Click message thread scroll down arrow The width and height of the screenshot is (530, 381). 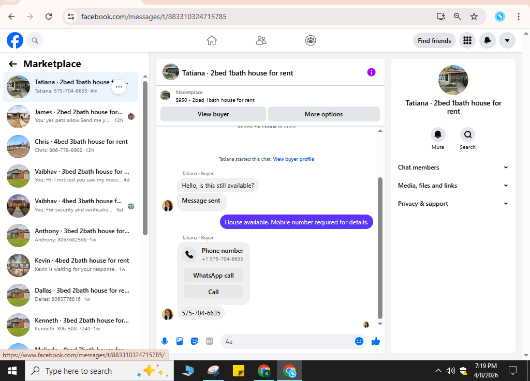click(x=380, y=324)
